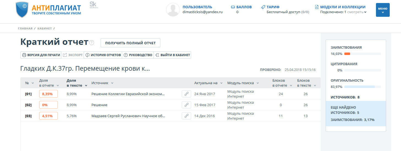This screenshot has height=151, width=401.
Task: Click the user avatar icon
Action: pos(173,10)
